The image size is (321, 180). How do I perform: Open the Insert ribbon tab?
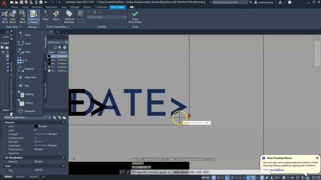pyautogui.click(x=25, y=7)
